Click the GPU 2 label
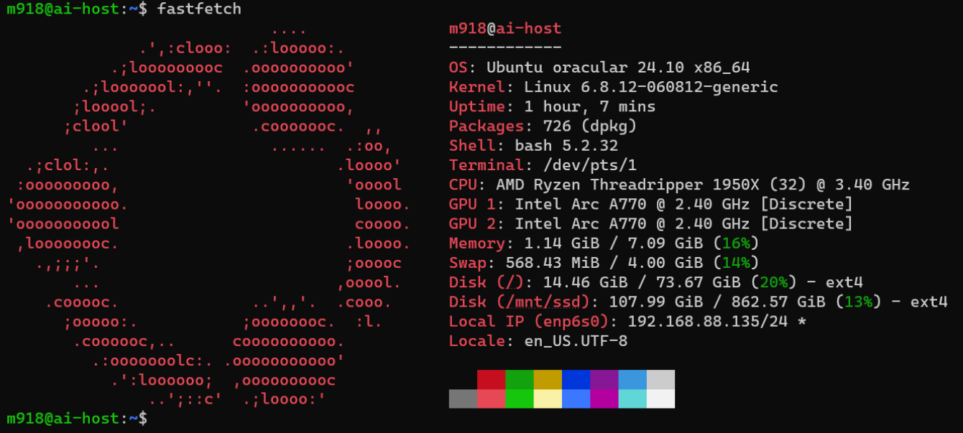 pyautogui.click(x=476, y=223)
